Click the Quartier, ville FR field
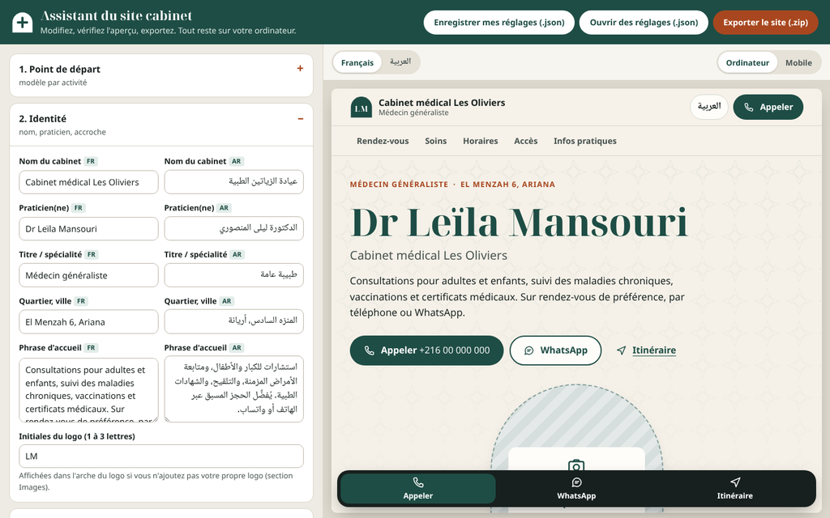Screen dimensions: 830x518 [88, 322]
